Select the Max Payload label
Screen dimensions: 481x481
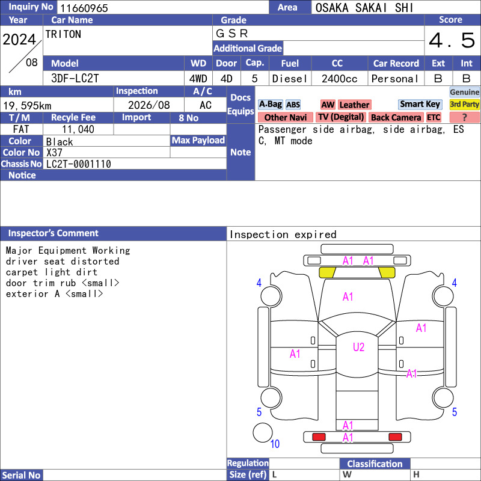pyautogui.click(x=198, y=141)
